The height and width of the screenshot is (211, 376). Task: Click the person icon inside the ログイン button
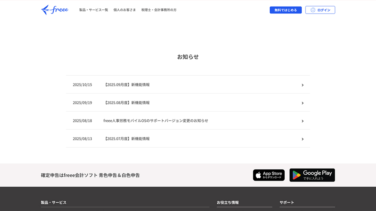[x=312, y=10]
